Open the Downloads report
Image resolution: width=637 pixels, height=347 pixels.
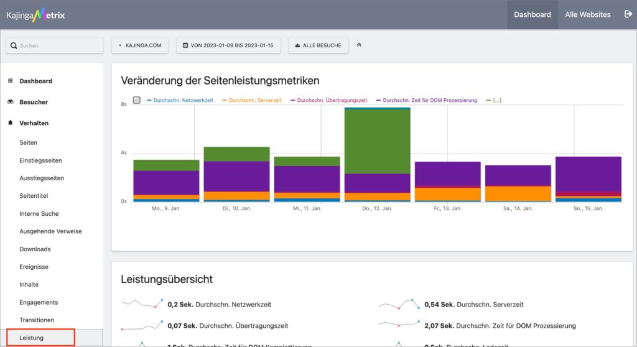click(35, 249)
